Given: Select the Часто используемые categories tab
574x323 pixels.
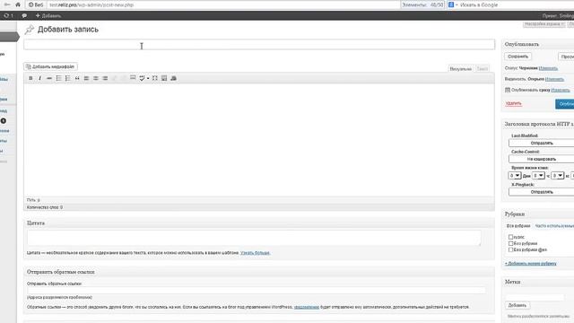Looking at the screenshot, I should tap(554, 226).
